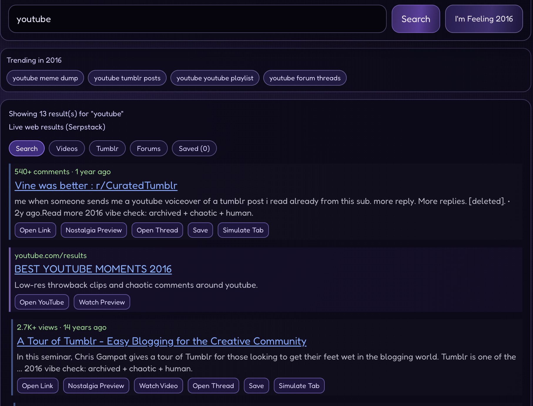The width and height of the screenshot is (533, 406).
Task: Click the Watch Preview button
Action: (102, 302)
